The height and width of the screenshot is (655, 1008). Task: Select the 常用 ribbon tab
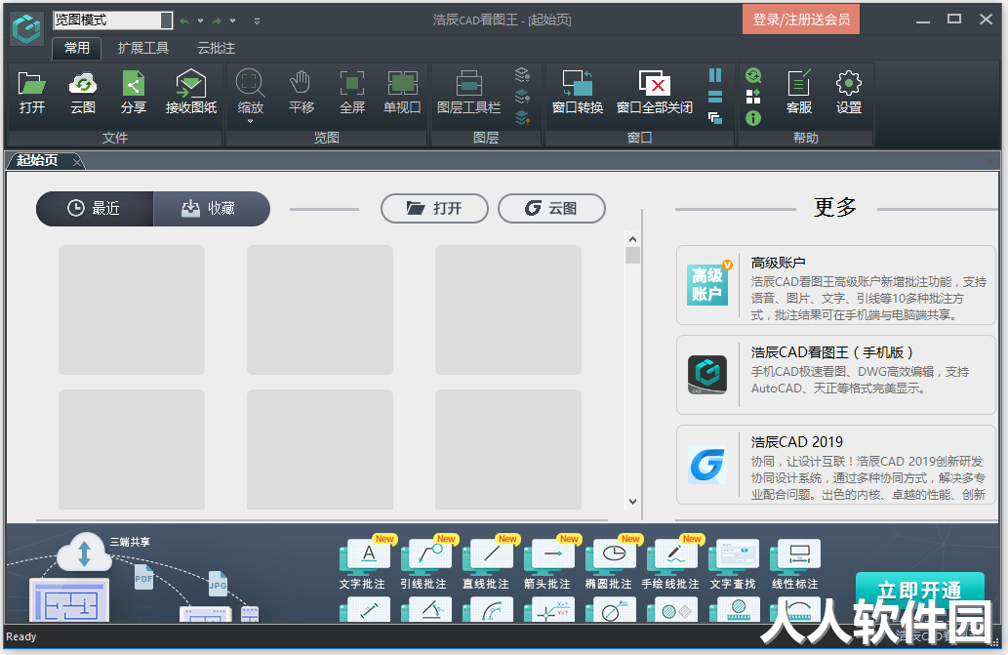76,48
